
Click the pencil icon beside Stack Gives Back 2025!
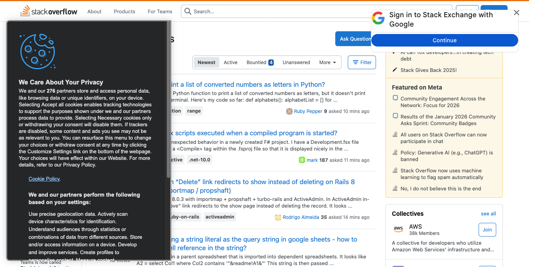coord(396,70)
